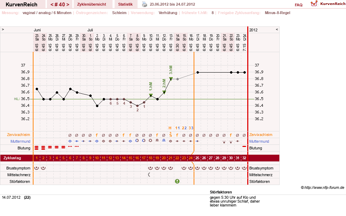Click the heavy bleeding icon on cycle day 1
This screenshot has height=216, width=346.
(37, 148)
